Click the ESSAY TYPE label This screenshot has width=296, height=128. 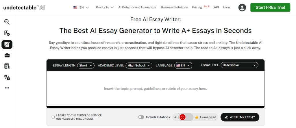point(210,65)
